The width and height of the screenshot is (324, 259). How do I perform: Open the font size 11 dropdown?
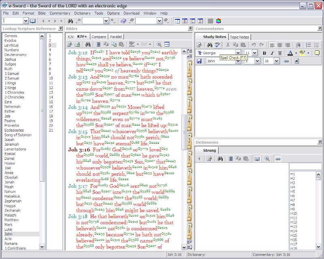[255, 53]
